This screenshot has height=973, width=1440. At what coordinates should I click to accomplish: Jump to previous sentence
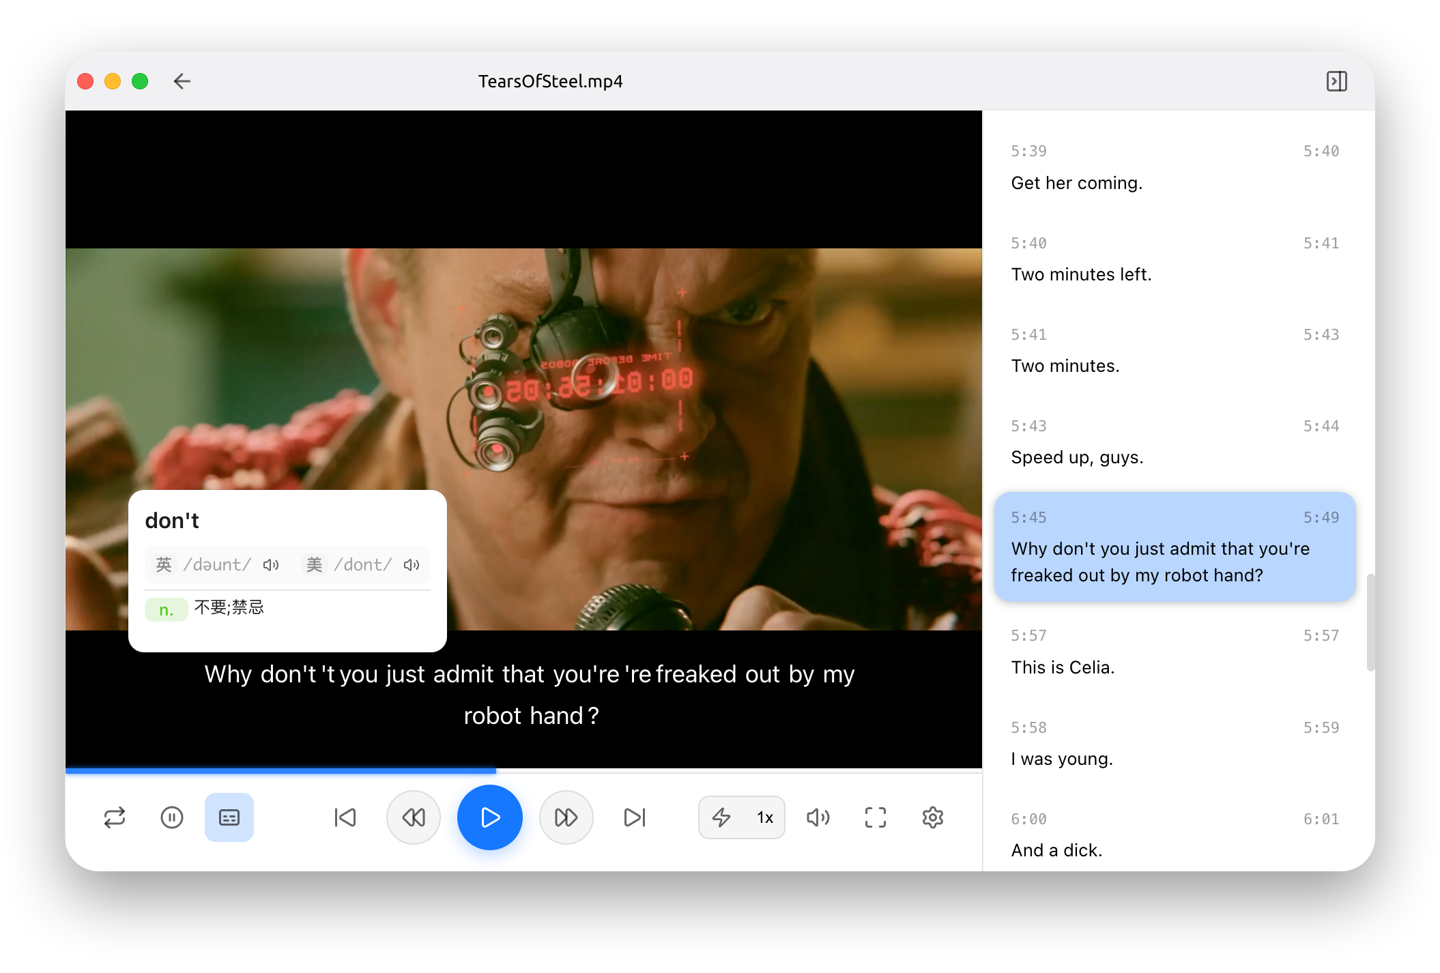pyautogui.click(x=345, y=817)
